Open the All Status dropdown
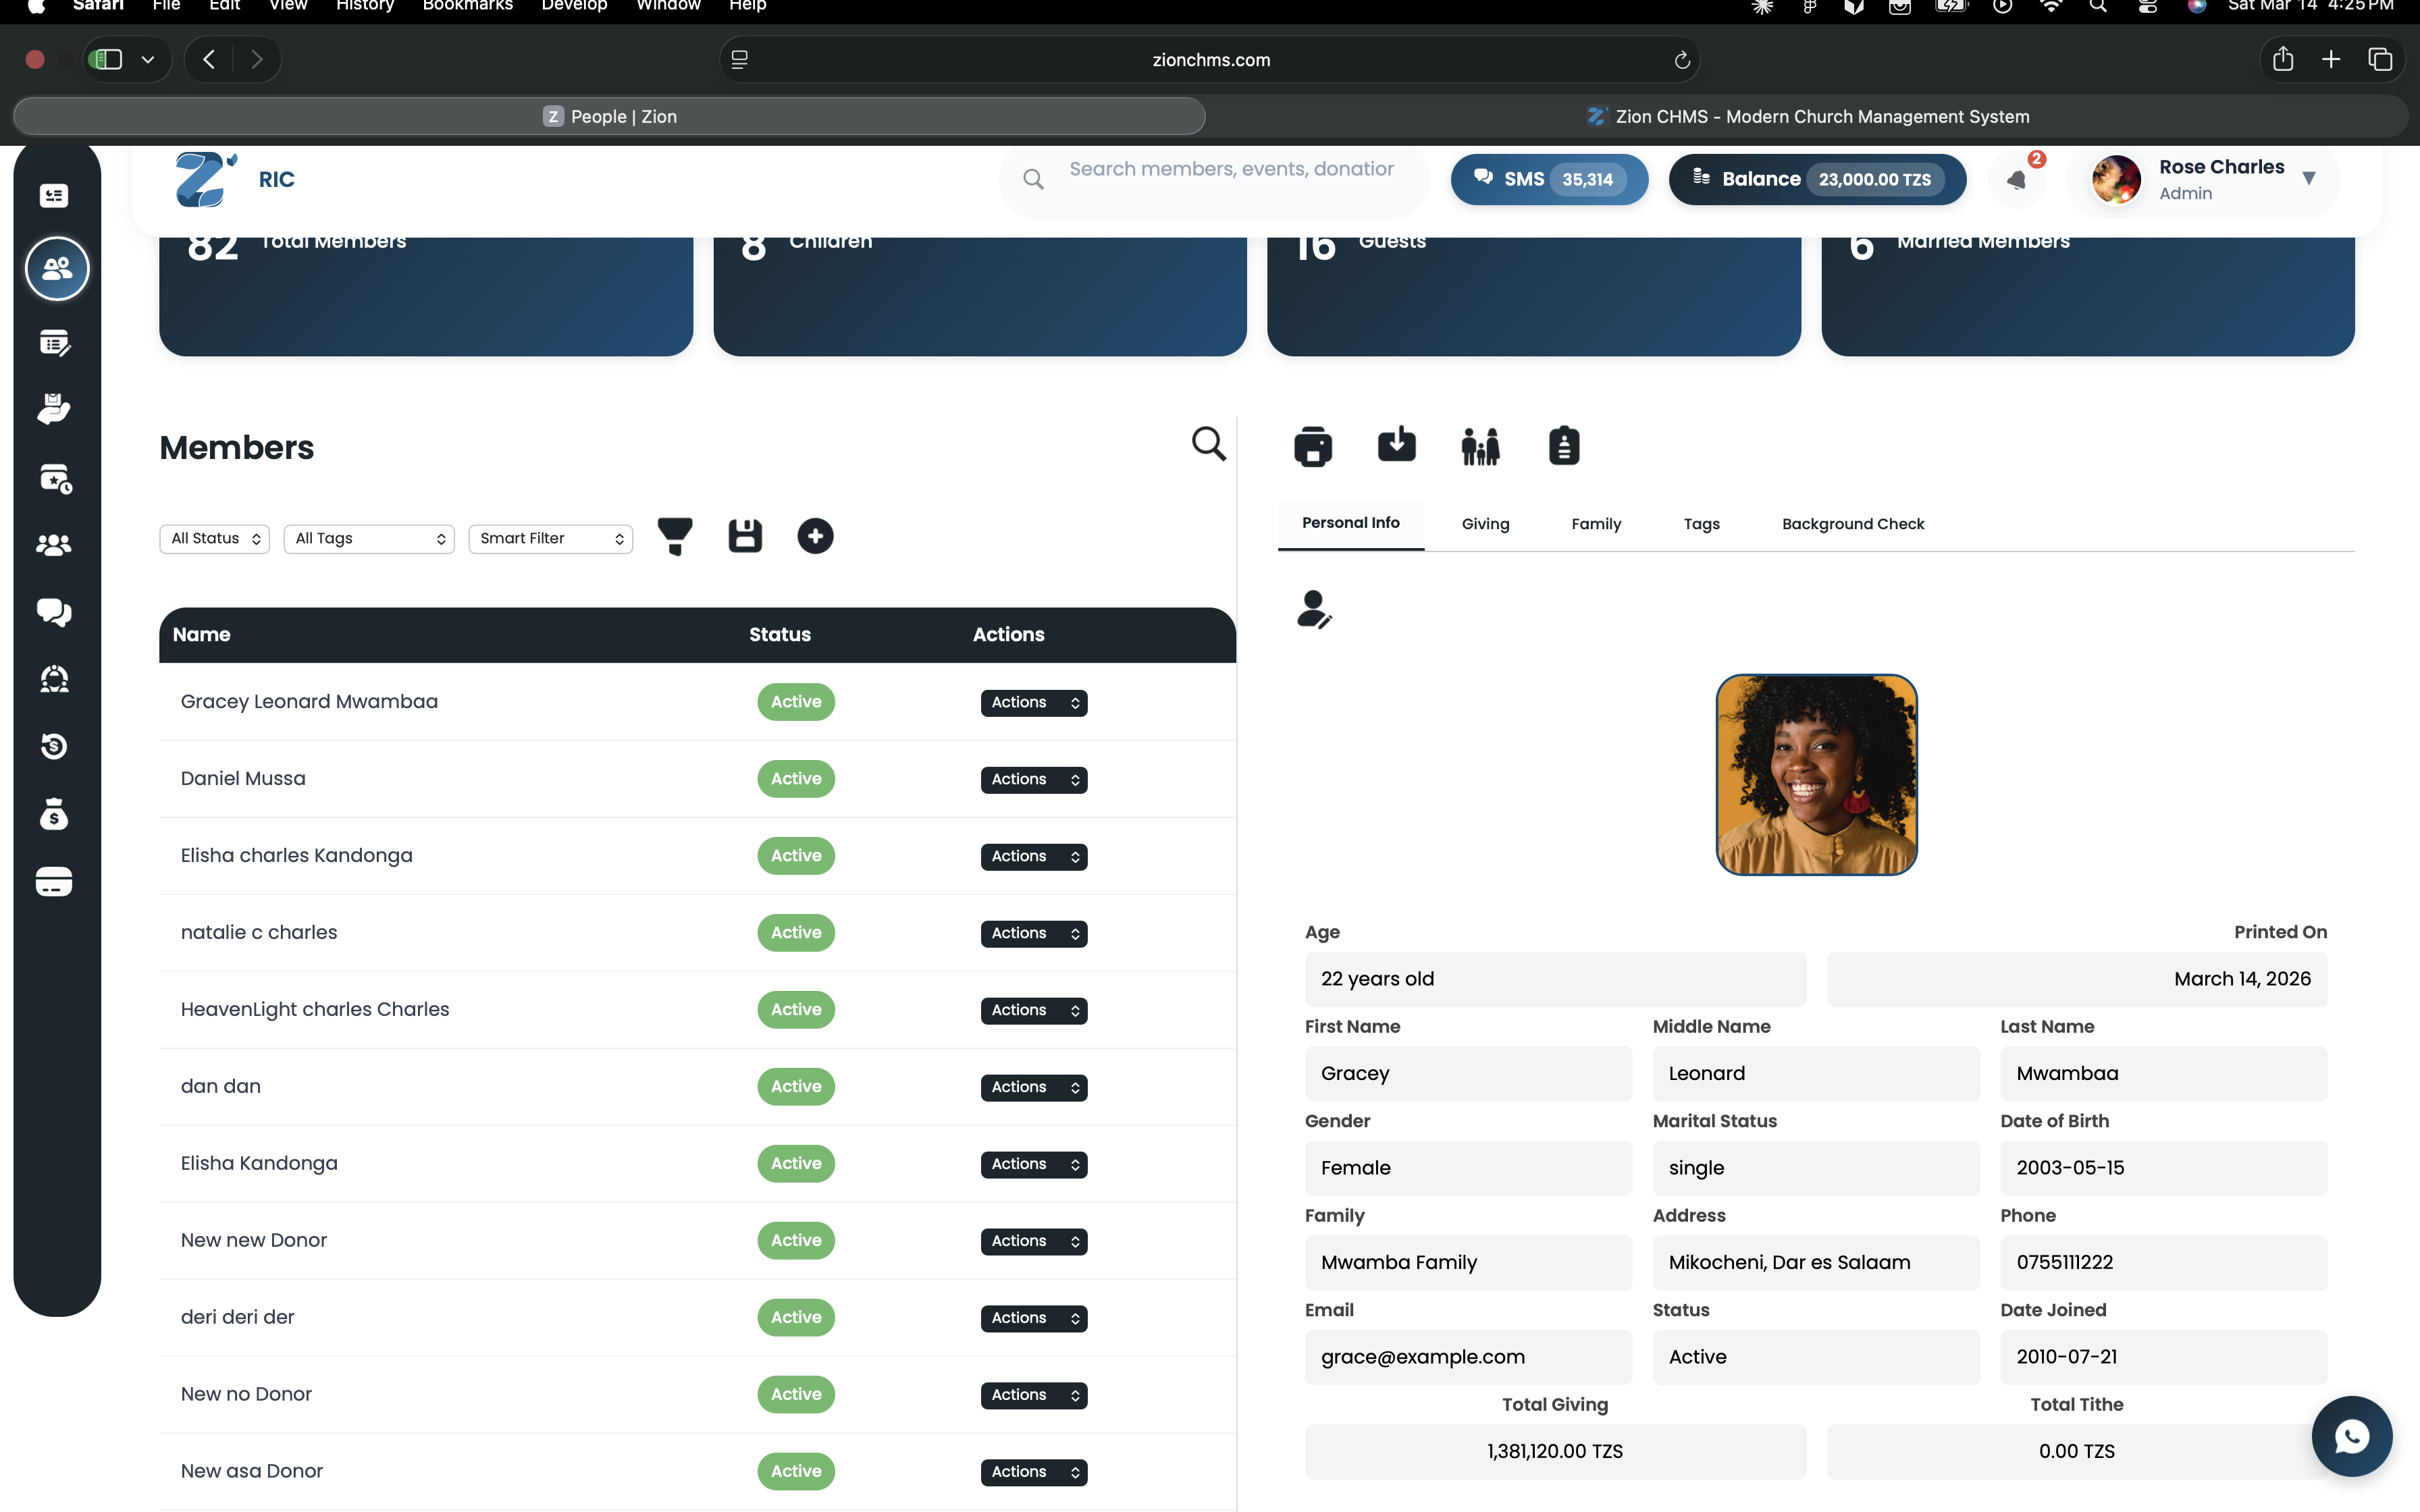Screen dimensions: 2420x1512 click(x=214, y=538)
